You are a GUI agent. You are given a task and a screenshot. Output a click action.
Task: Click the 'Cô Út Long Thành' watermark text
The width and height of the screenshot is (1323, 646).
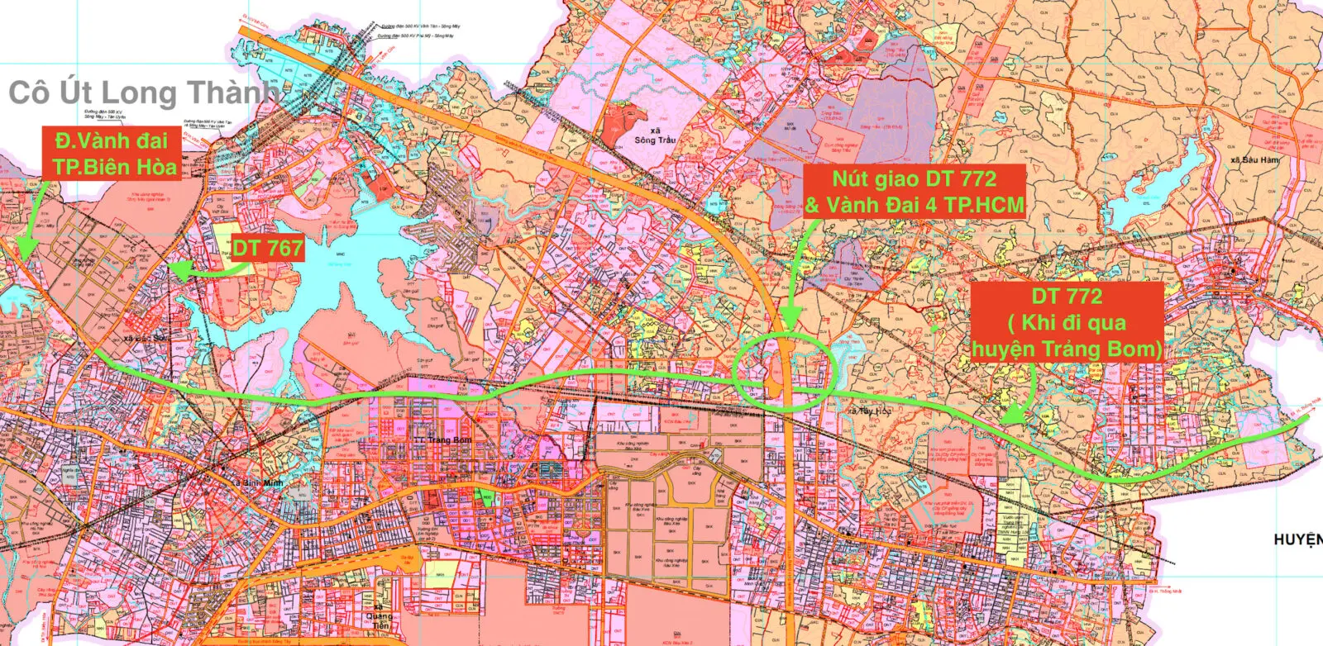click(x=142, y=93)
